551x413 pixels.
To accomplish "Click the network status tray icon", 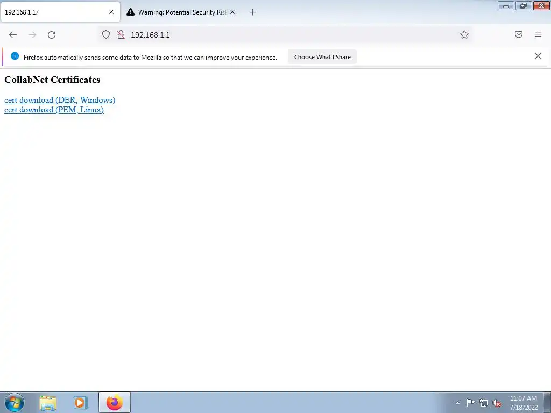I will [x=484, y=403].
